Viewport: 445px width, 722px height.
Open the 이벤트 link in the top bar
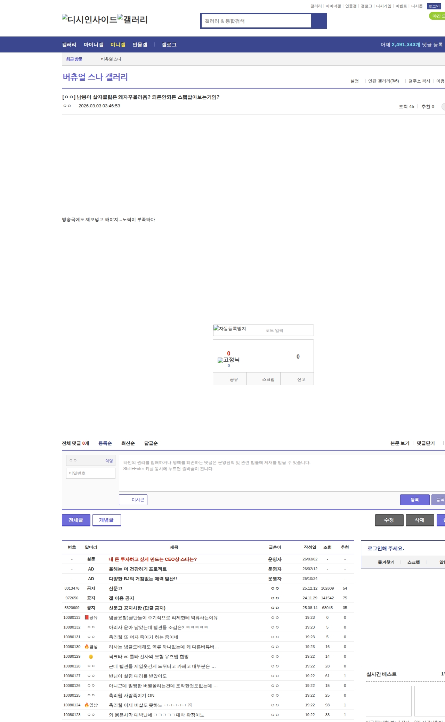click(401, 6)
